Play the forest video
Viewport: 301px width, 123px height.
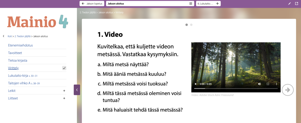click(x=196, y=84)
